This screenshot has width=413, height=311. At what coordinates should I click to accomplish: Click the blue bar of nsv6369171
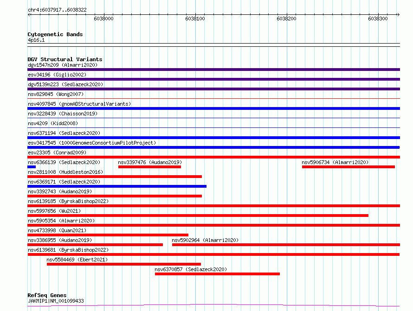click(117, 186)
